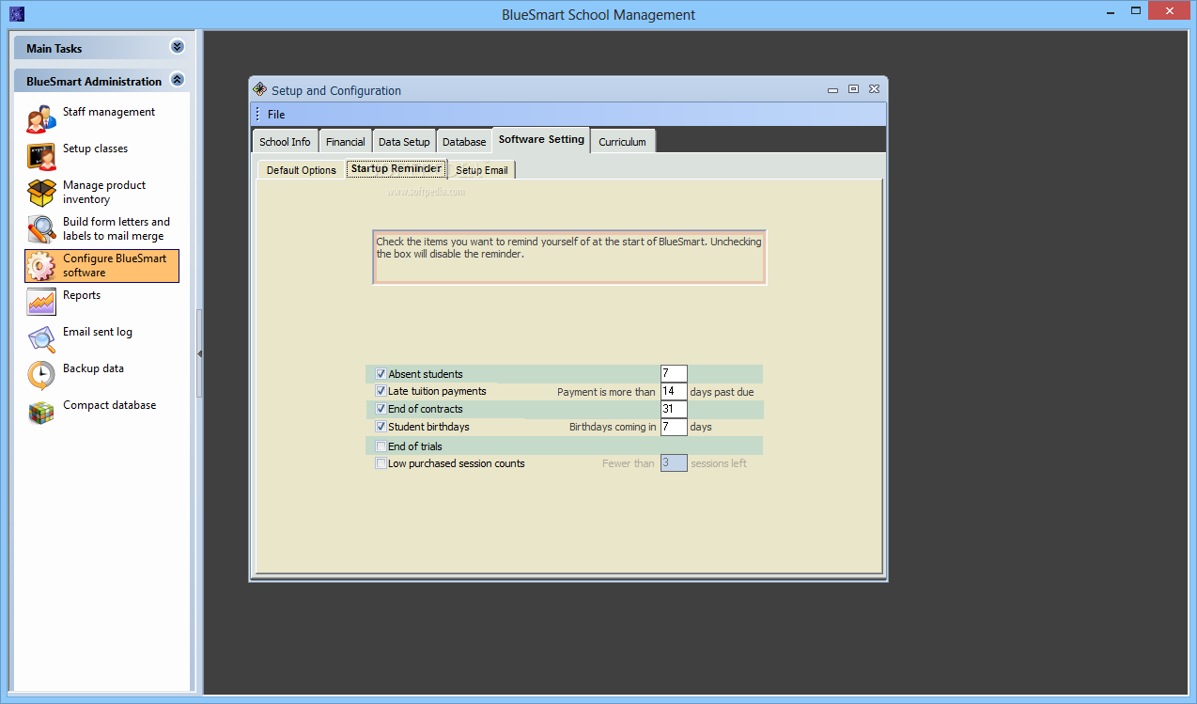Collapse the BlueSmart Administration panel
The height and width of the screenshot is (704, 1197).
click(x=177, y=80)
